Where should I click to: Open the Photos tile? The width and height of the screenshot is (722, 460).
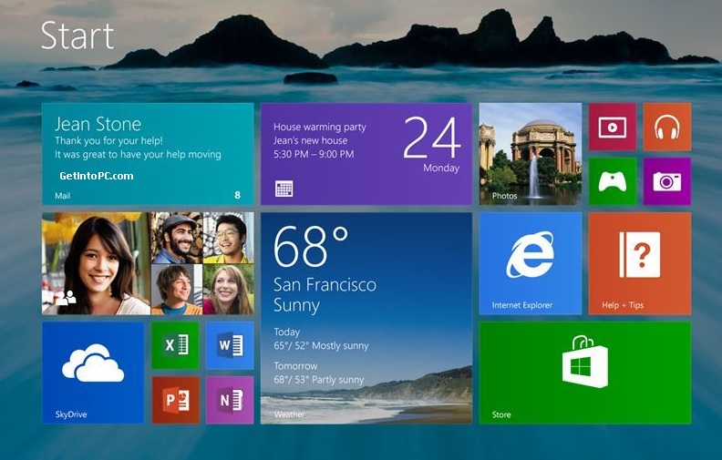click(530, 153)
